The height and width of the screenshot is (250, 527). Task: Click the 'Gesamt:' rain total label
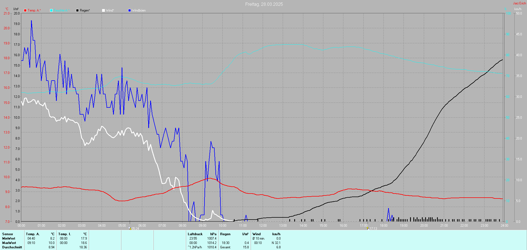[x=225, y=247]
